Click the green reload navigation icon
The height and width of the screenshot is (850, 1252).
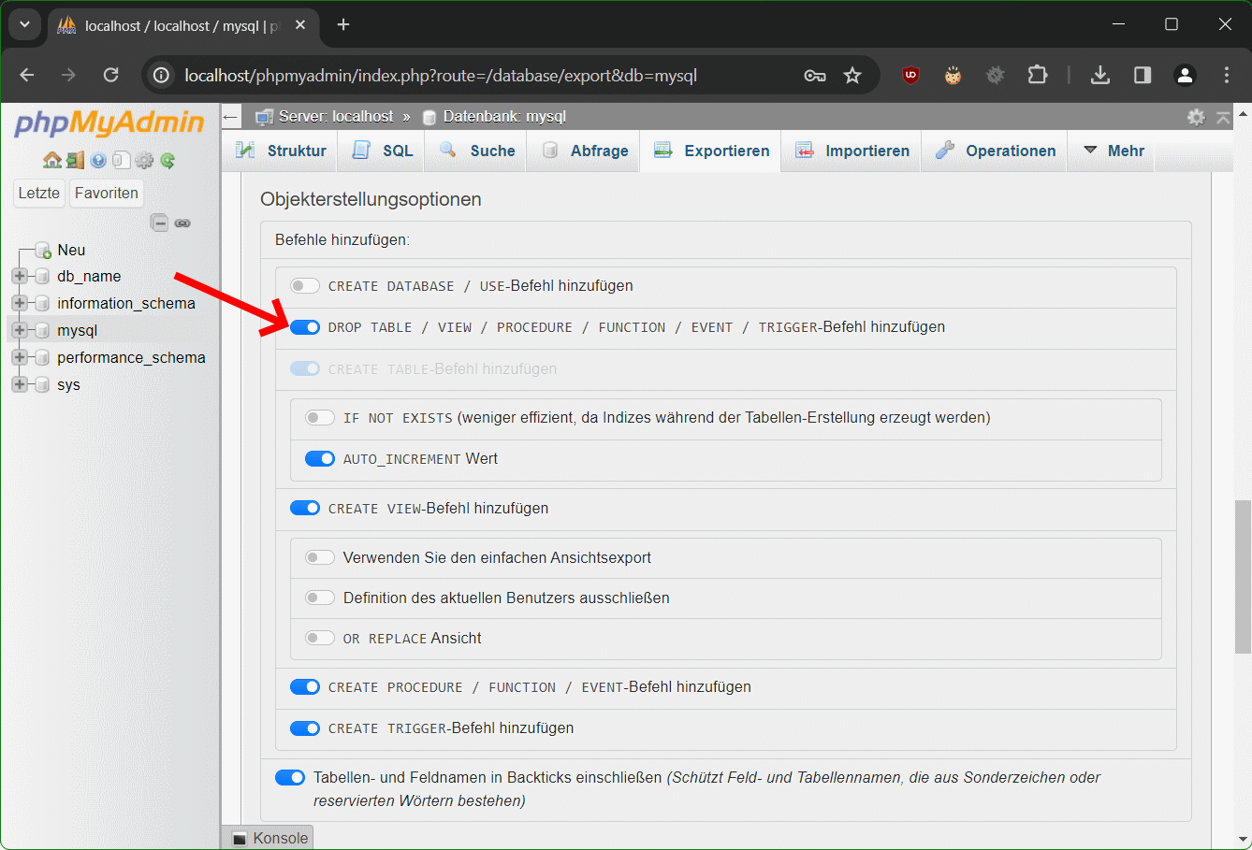pyautogui.click(x=167, y=161)
